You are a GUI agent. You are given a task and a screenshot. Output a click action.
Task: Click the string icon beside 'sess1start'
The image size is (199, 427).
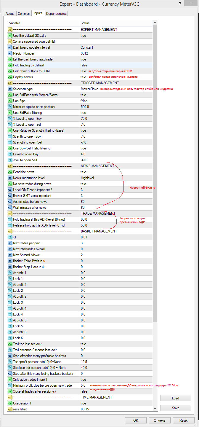pyautogui.click(x=10, y=409)
